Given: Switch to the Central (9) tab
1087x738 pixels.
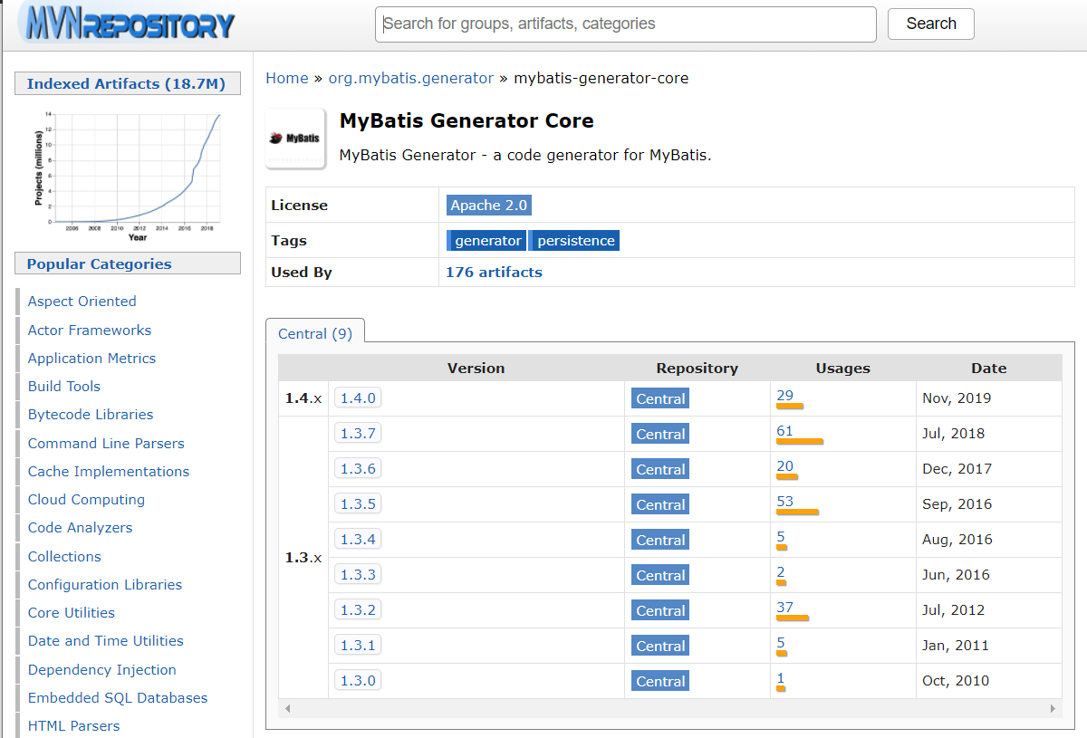Looking at the screenshot, I should point(315,333).
